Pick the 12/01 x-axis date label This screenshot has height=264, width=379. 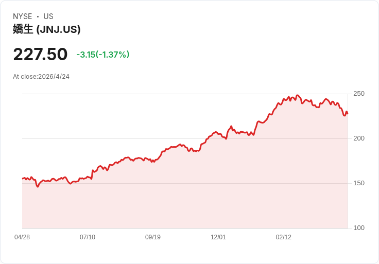click(218, 237)
